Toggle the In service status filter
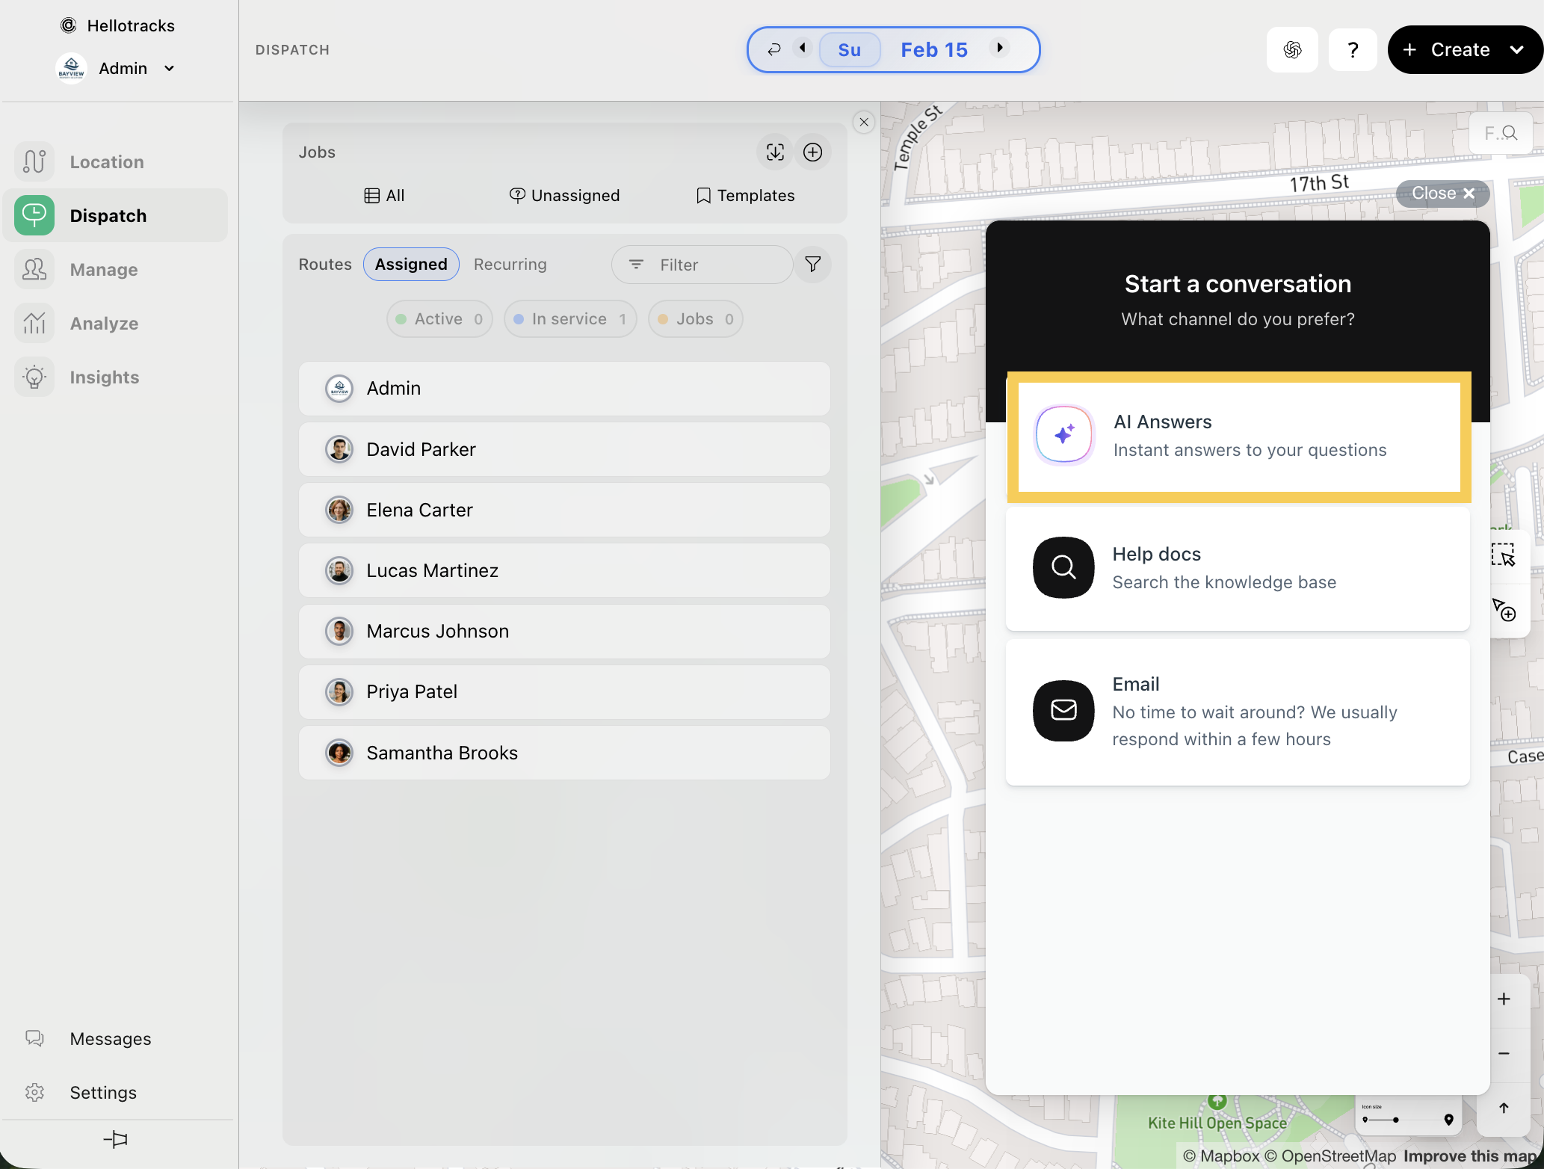This screenshot has height=1169, width=1544. tap(569, 319)
